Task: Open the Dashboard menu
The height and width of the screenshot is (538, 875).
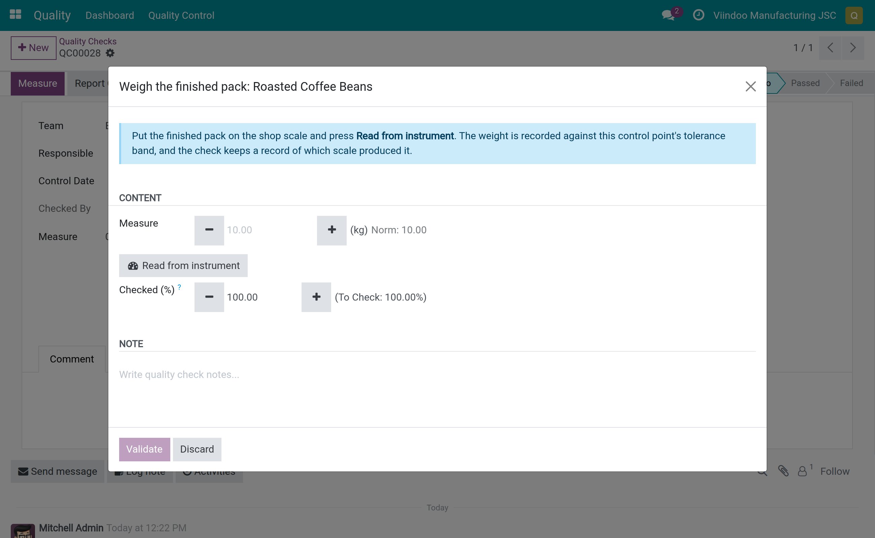Action: click(x=110, y=15)
